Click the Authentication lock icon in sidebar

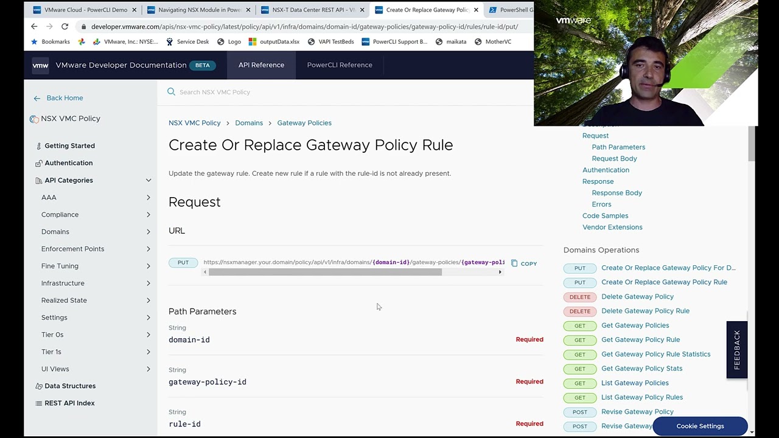pos(39,163)
